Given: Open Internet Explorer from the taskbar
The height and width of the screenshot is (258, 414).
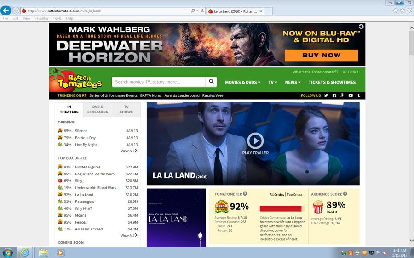Looking at the screenshot, I should (25, 252).
